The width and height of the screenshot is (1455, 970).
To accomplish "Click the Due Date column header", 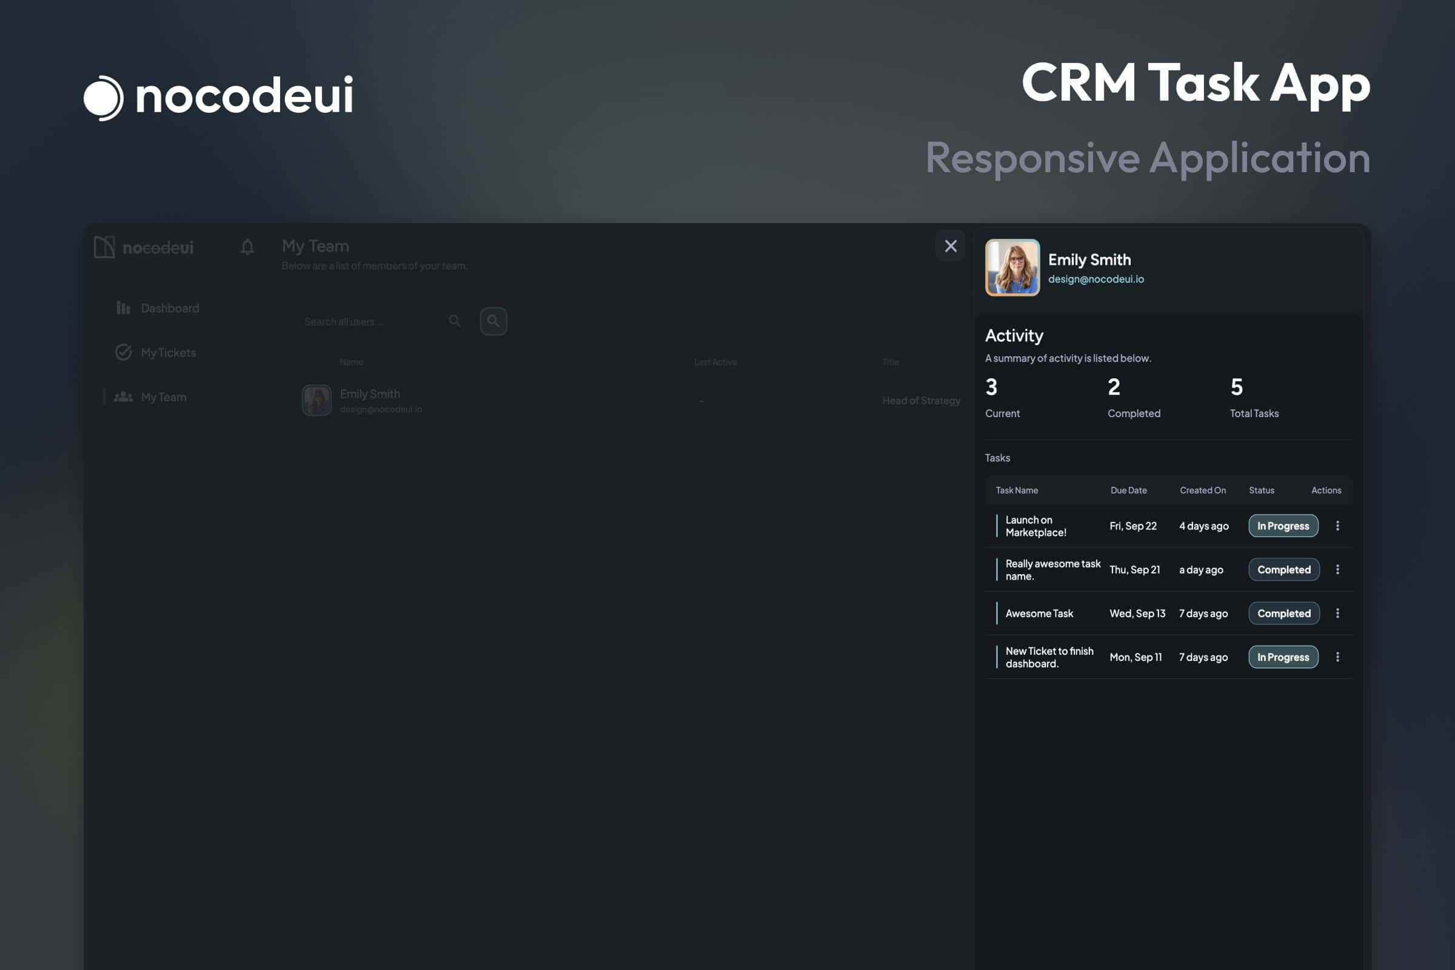I will coord(1128,490).
